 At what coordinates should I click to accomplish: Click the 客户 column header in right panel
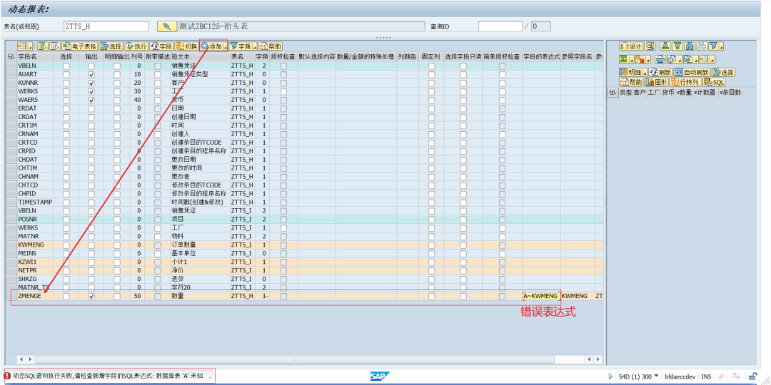640,92
